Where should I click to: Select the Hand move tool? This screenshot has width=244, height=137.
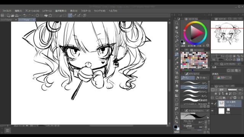(177, 27)
